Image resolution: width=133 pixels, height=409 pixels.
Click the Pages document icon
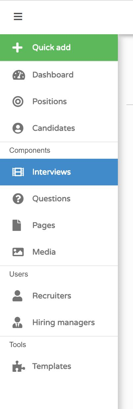pyautogui.click(x=17, y=225)
